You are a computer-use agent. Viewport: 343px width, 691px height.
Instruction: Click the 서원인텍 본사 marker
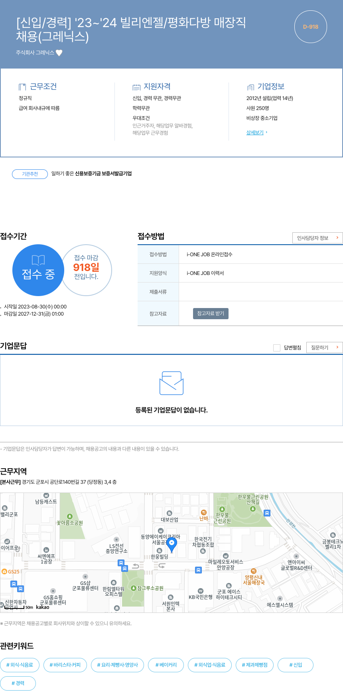click(171, 597)
